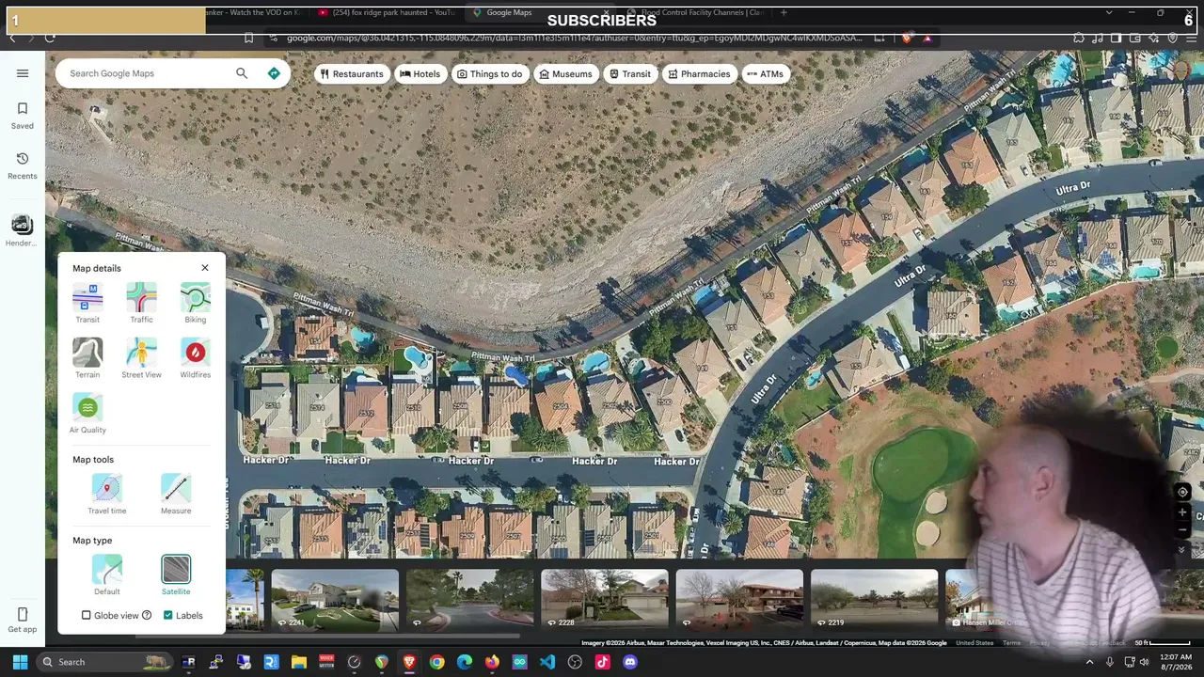The width and height of the screenshot is (1204, 677).
Task: Open Google Chrome from the taskbar
Action: point(436,662)
